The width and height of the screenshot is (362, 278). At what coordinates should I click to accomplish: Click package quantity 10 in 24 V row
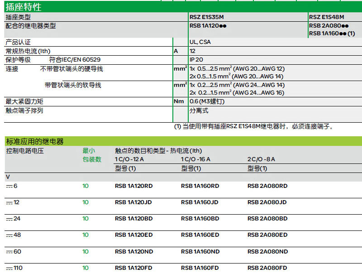(x=86, y=219)
